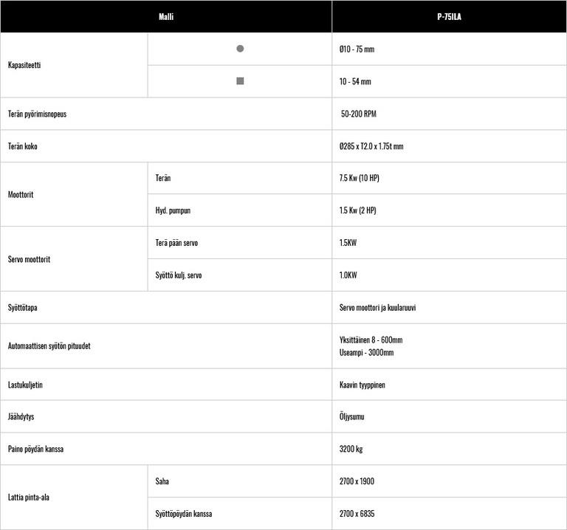The image size is (567, 530).
Task: Select the 7.5 Kw (10 HP) value
Action: [360, 179]
